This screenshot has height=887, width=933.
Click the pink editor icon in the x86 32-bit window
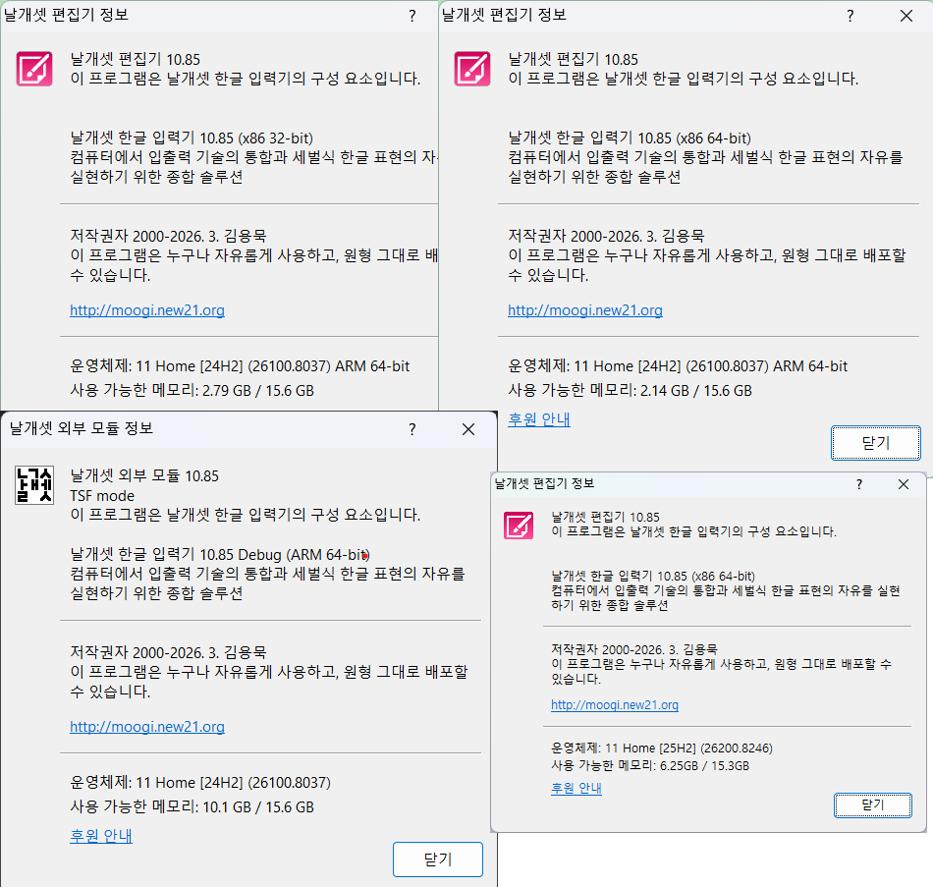click(x=34, y=69)
